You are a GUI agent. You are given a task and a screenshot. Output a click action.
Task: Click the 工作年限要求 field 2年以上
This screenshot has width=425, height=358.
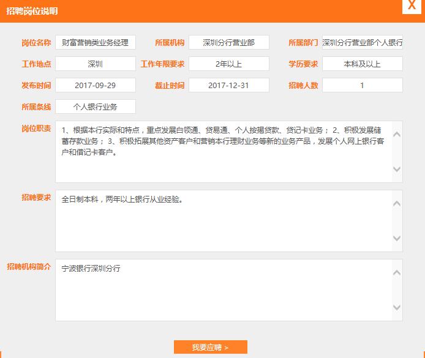tap(228, 64)
